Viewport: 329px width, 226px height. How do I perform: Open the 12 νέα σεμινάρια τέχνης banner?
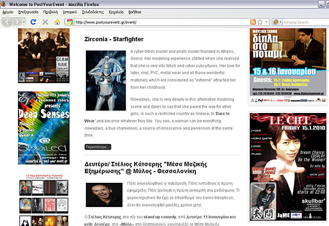44,199
